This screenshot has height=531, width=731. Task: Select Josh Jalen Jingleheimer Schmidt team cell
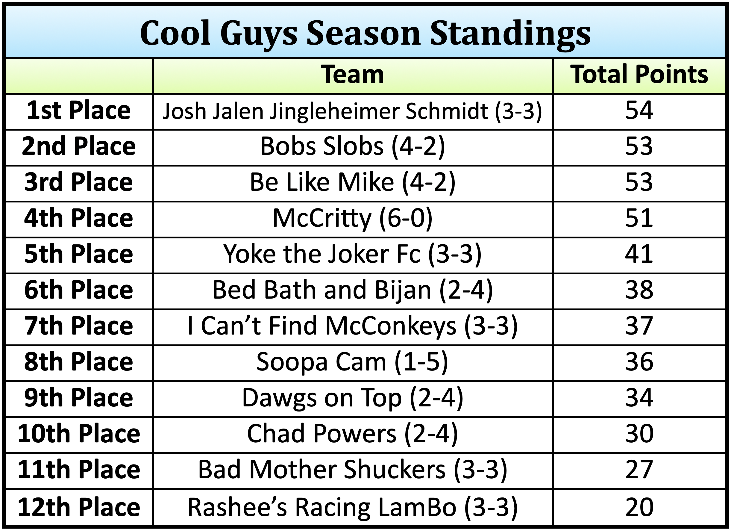tap(352, 111)
